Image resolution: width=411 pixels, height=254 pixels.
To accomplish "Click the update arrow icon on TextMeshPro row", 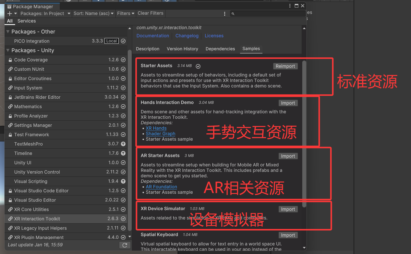I will click(123, 144).
